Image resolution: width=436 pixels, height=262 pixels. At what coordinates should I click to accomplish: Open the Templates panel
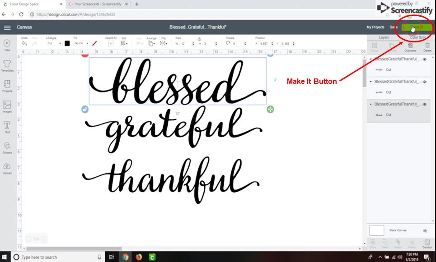[7, 64]
